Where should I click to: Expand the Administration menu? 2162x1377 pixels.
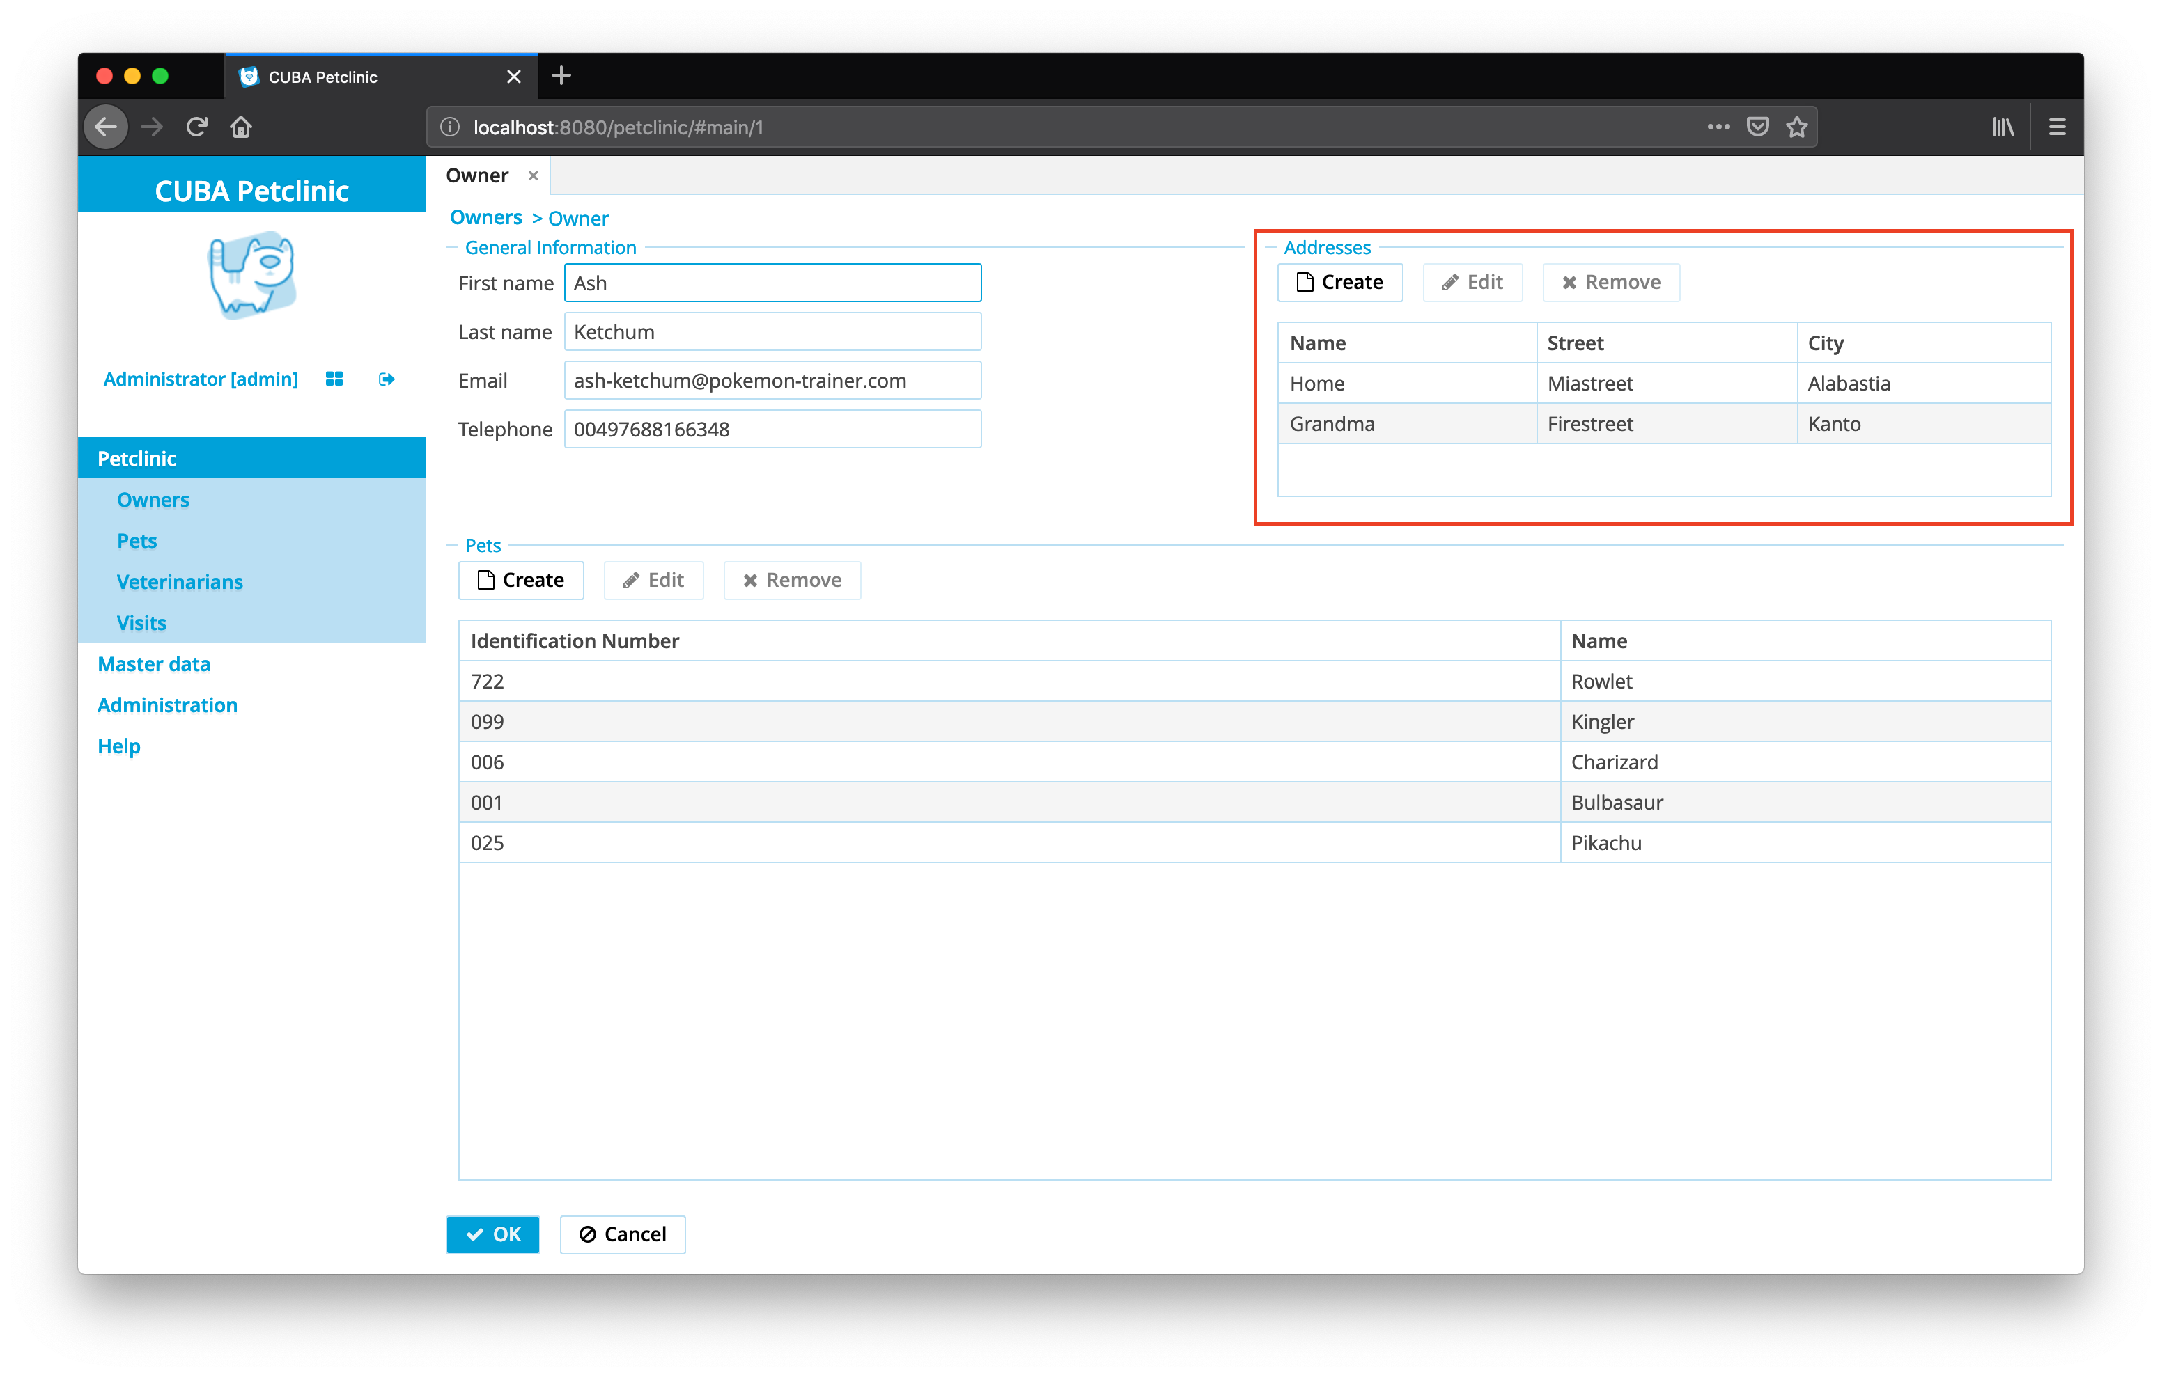(x=167, y=705)
